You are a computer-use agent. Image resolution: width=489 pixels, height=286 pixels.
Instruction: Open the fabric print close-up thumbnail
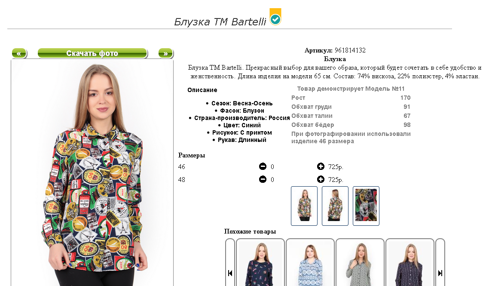366,206
